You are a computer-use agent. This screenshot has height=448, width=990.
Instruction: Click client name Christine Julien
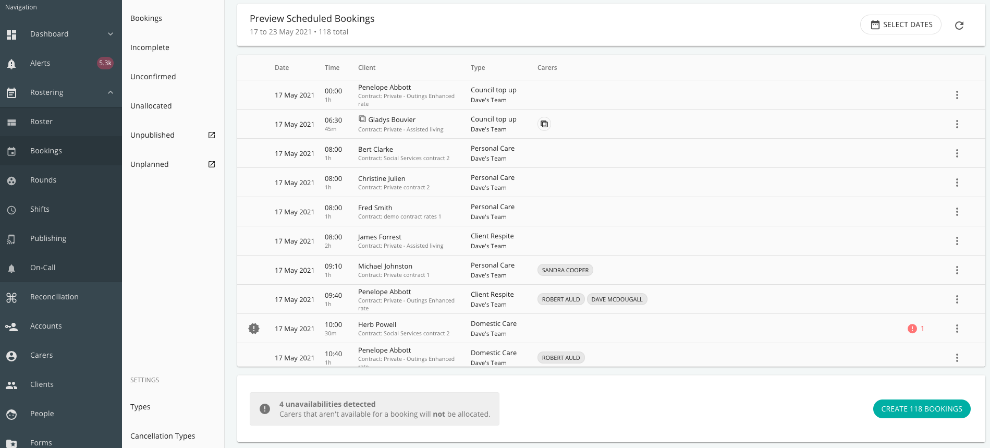pos(382,178)
